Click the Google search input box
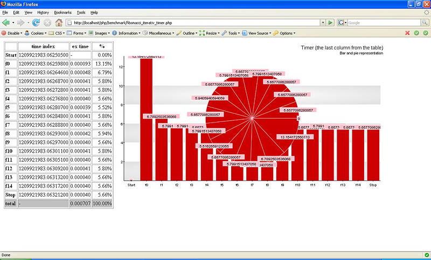 [x=384, y=23]
